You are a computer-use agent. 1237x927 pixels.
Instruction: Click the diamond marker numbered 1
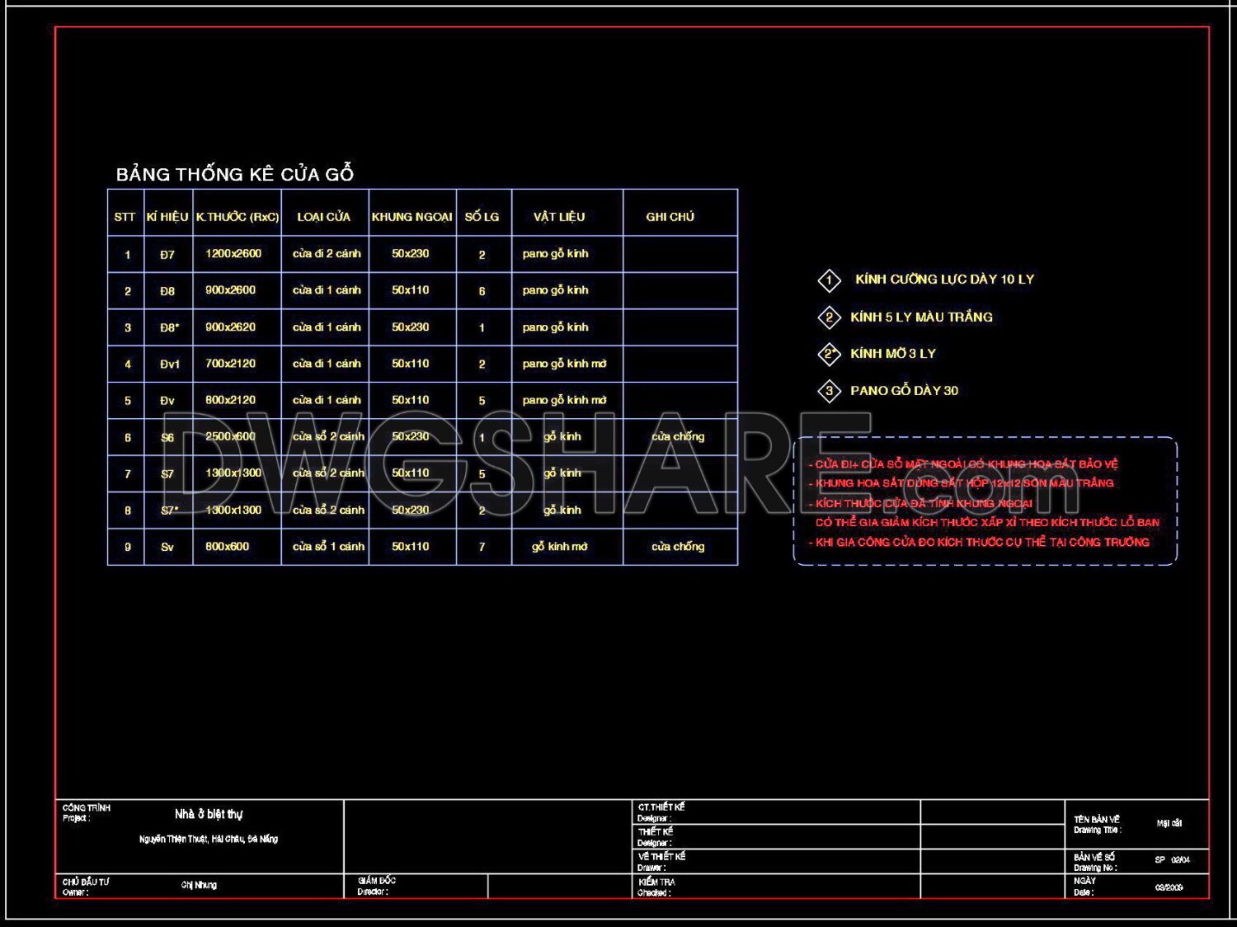(x=829, y=280)
